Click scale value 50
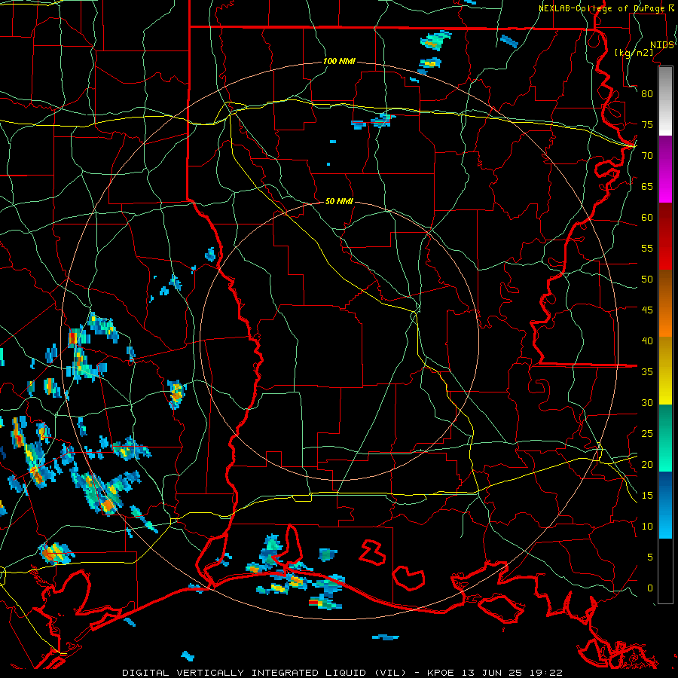The height and width of the screenshot is (678, 678). (x=647, y=279)
